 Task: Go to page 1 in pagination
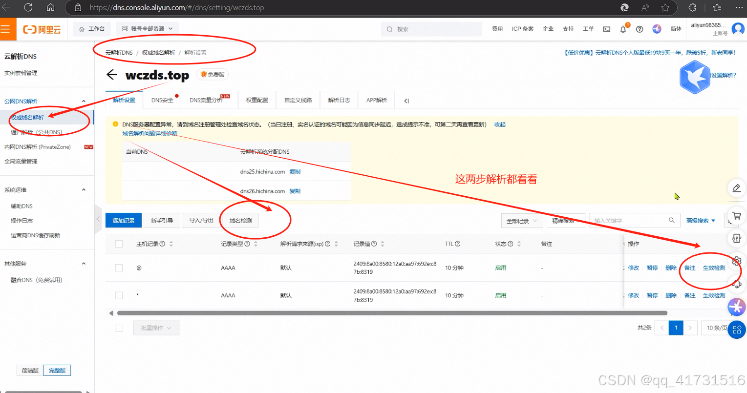pos(676,328)
